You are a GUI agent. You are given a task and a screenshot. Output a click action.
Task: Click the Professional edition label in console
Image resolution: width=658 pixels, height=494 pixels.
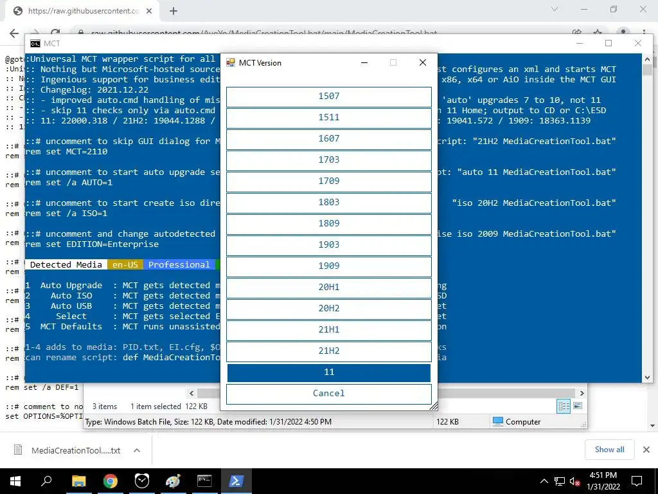coord(179,264)
